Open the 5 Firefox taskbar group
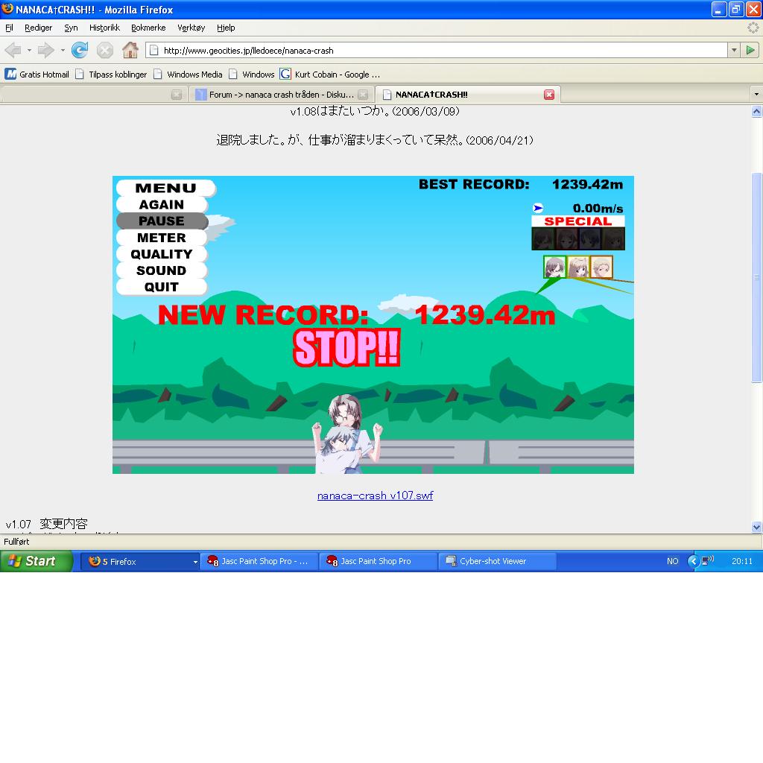This screenshot has width=763, height=763. point(140,562)
